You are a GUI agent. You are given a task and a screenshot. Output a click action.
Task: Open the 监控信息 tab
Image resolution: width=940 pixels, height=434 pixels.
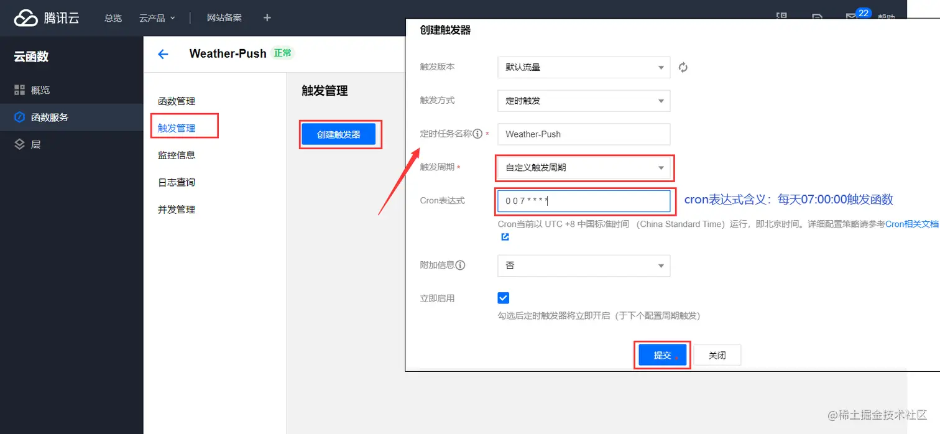click(177, 155)
